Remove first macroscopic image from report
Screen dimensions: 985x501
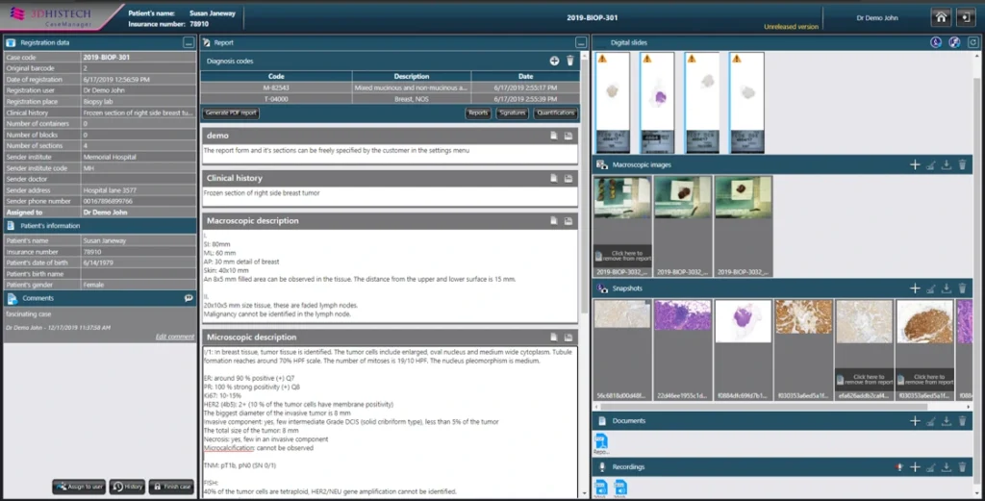pyautogui.click(x=623, y=256)
